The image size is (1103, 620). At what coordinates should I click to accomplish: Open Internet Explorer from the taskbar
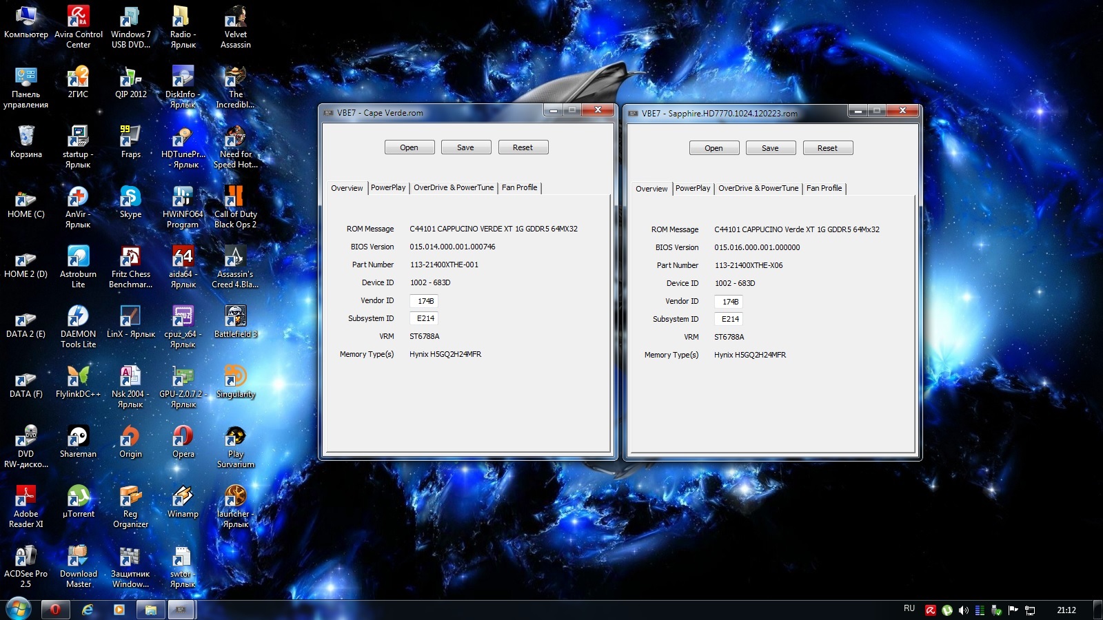click(x=88, y=610)
